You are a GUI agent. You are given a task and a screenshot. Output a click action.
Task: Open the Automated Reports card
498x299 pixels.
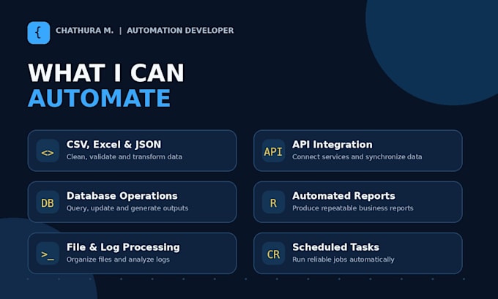pyautogui.click(x=358, y=202)
